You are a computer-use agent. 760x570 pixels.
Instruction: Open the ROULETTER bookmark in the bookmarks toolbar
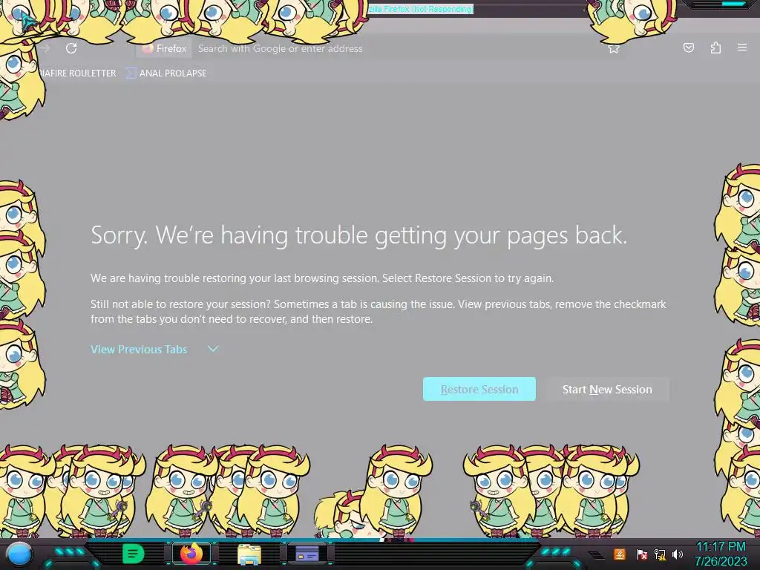coord(77,73)
